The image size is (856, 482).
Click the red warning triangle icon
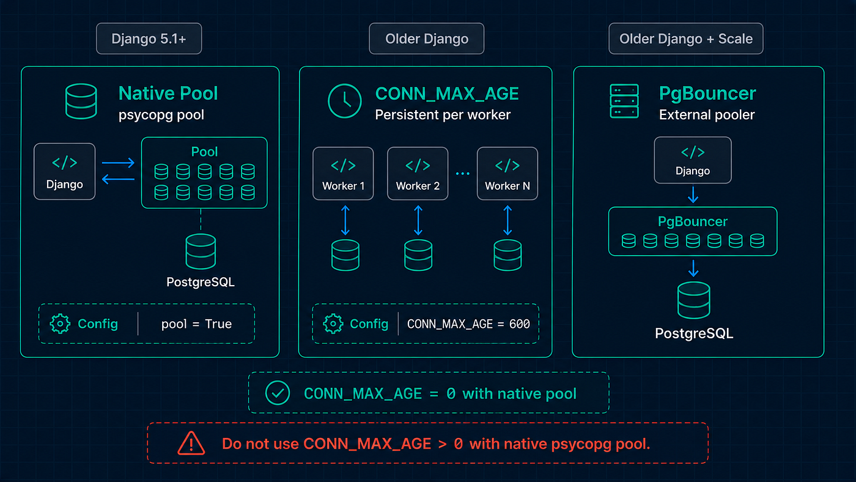[191, 443]
